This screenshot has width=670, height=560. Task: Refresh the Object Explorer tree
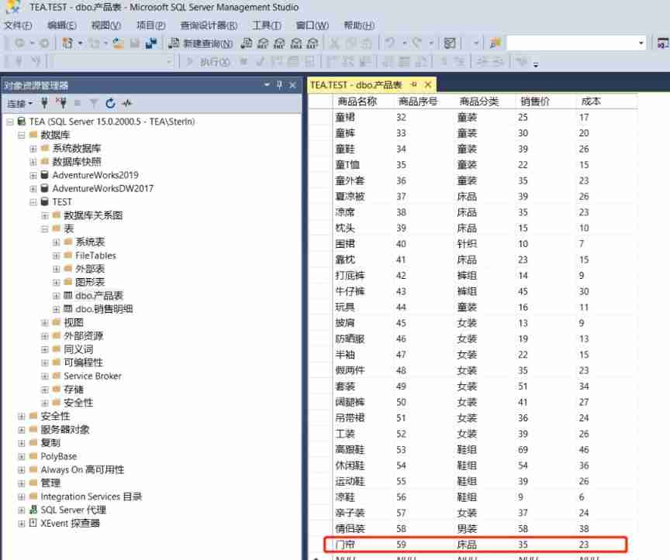(x=109, y=105)
